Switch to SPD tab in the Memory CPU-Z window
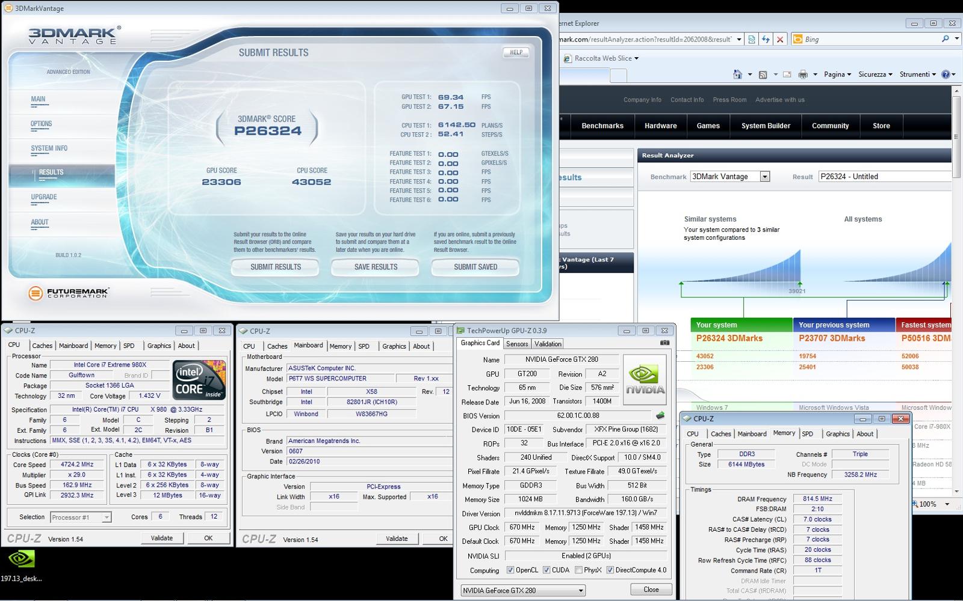The width and height of the screenshot is (963, 601). (x=808, y=434)
